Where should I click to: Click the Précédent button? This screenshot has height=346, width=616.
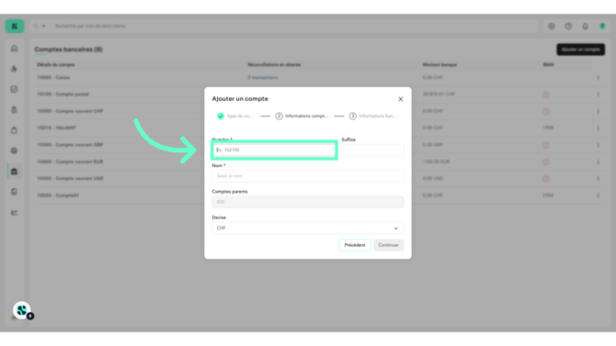(x=355, y=245)
